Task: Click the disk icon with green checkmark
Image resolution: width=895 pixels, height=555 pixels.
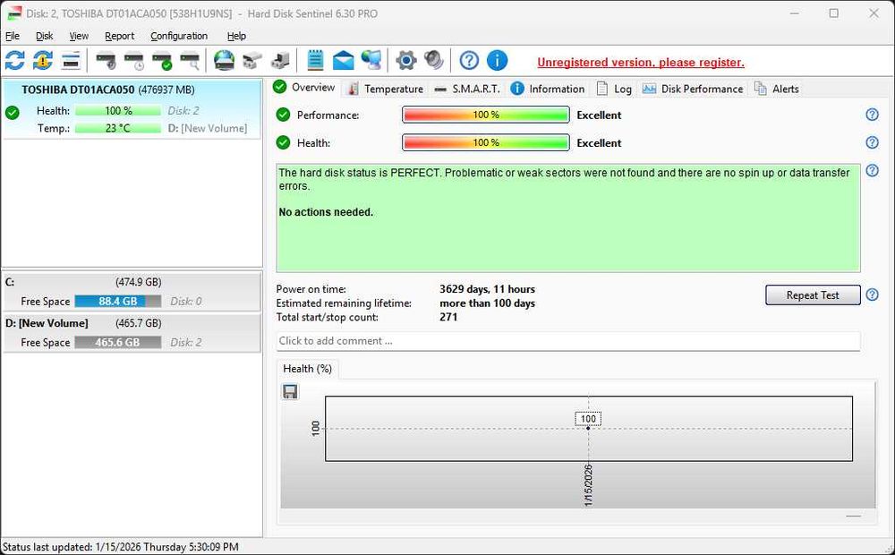Action: [162, 60]
